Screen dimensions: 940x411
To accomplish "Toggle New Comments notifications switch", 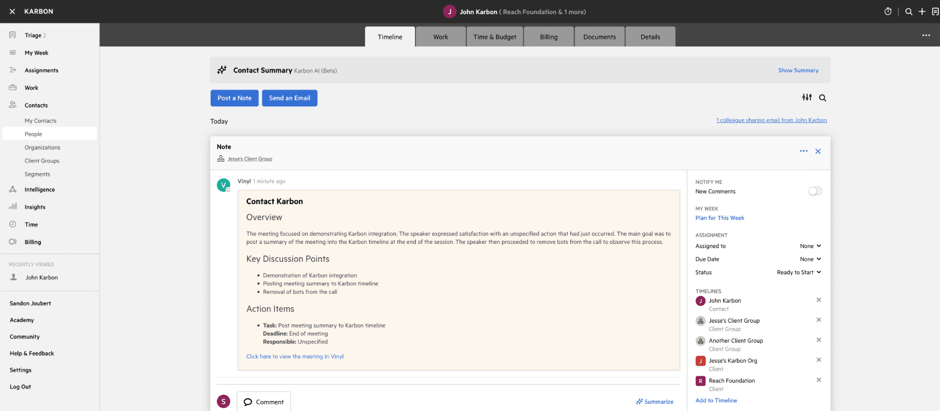I will [x=815, y=191].
